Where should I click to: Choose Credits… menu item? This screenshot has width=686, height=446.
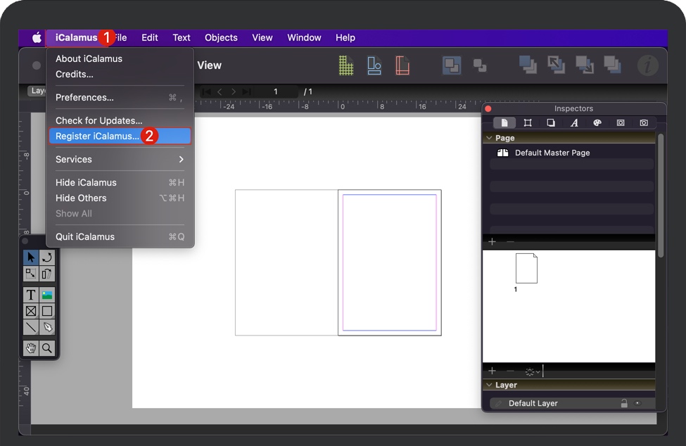(120, 75)
